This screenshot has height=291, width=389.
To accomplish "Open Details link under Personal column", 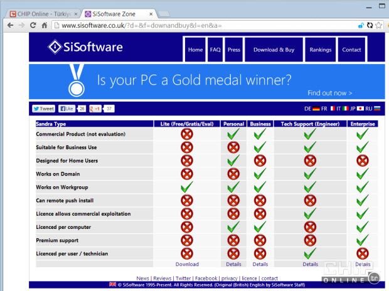I will [233, 264].
